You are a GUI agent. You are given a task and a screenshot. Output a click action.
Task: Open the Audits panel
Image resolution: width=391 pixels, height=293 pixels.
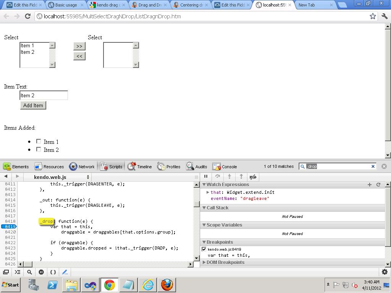point(197,167)
